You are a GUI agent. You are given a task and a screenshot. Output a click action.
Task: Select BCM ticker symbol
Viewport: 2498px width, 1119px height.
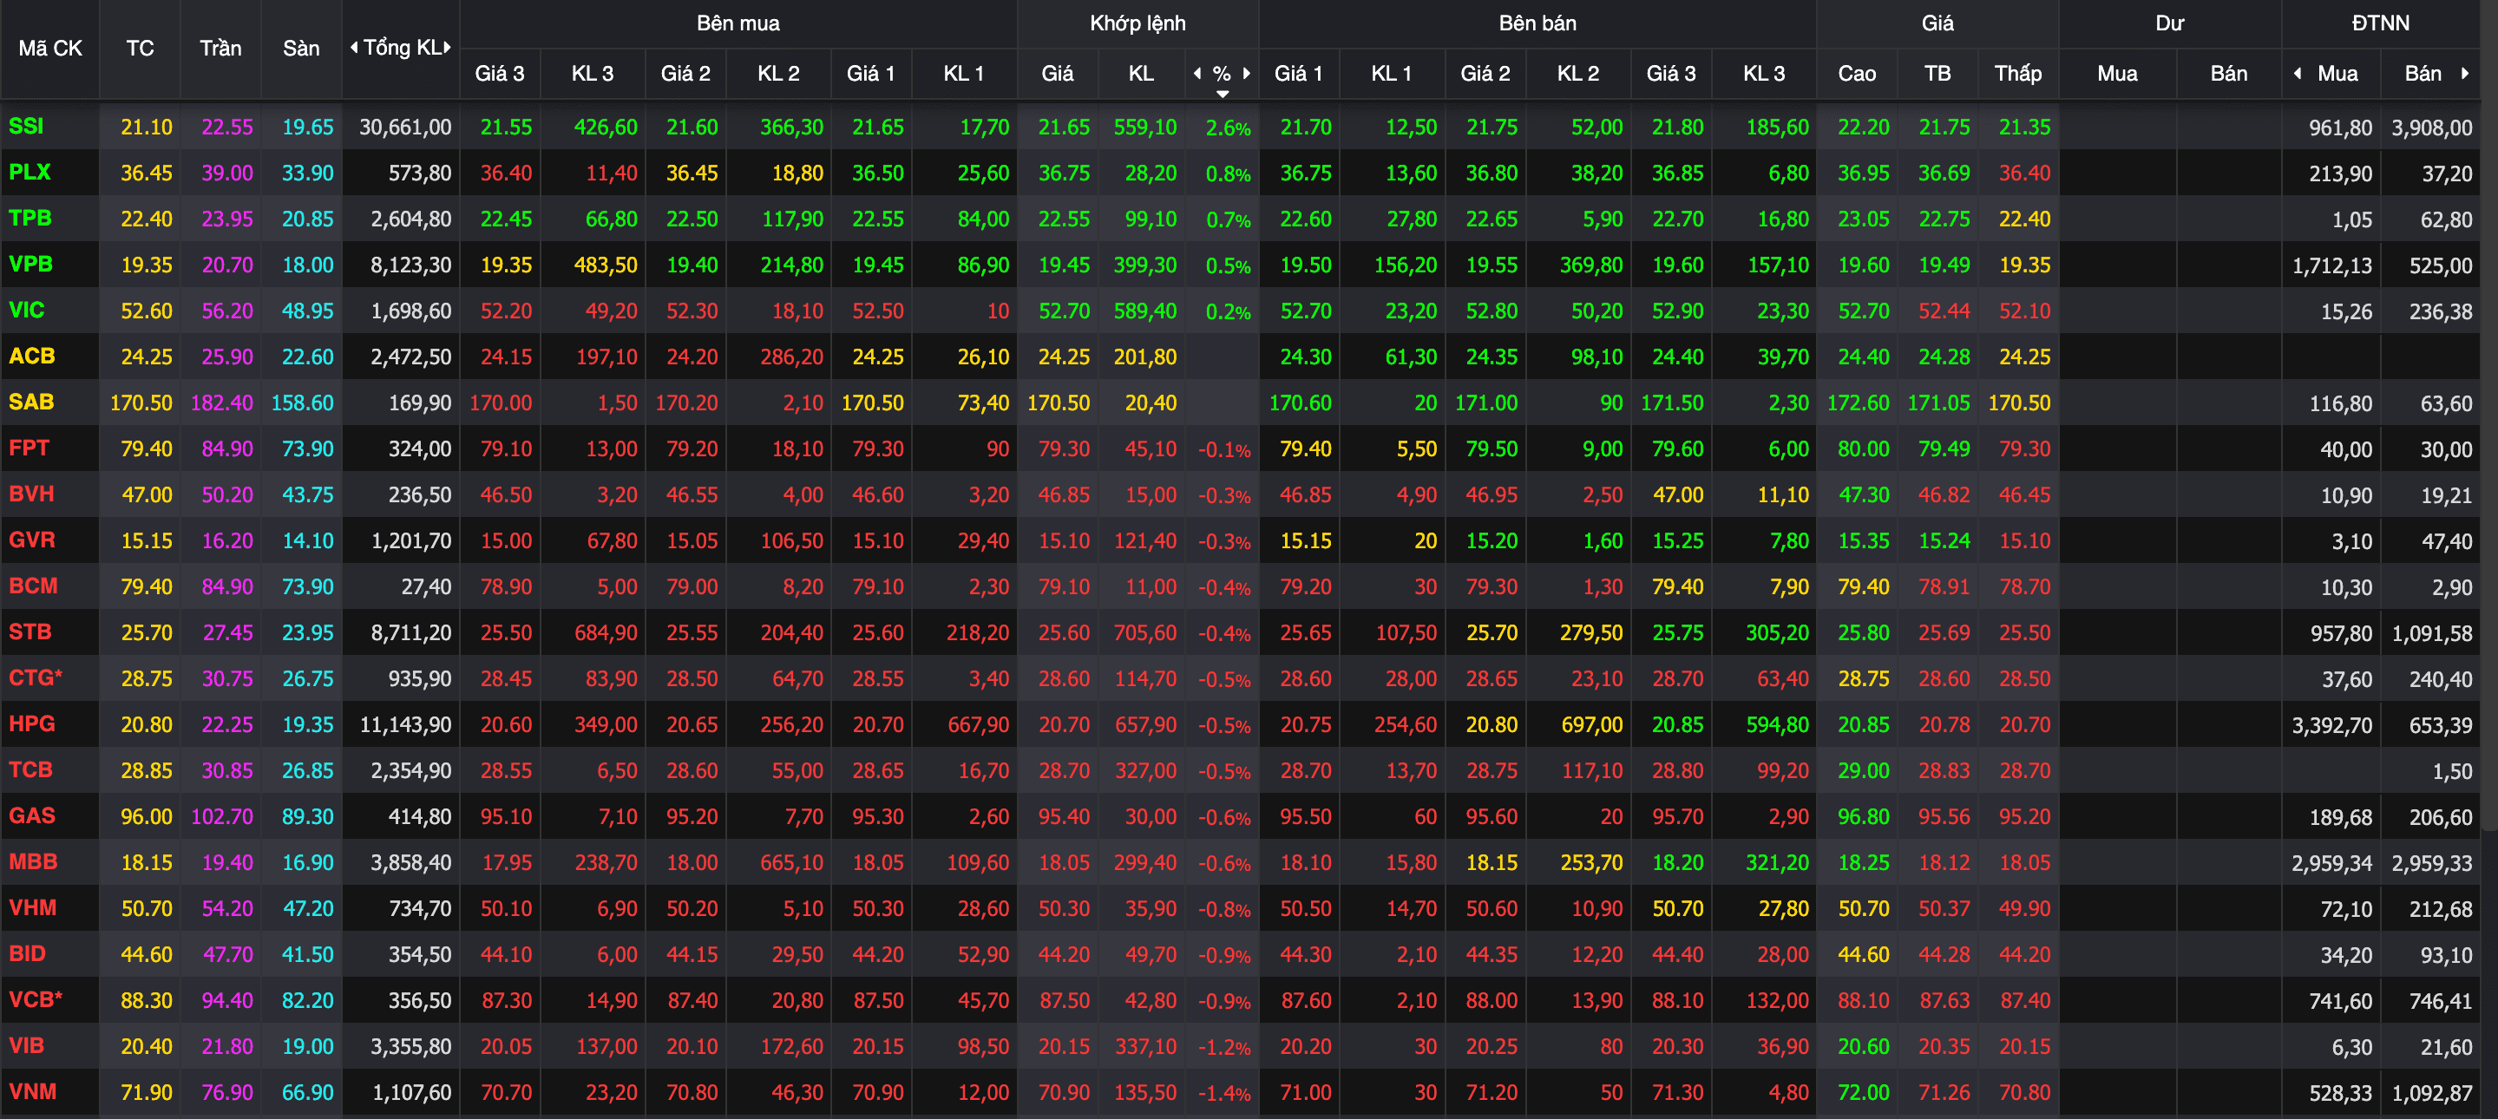point(33,586)
